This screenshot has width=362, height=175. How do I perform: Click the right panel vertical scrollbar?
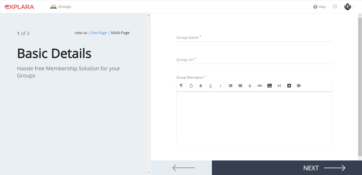pyautogui.click(x=360, y=87)
